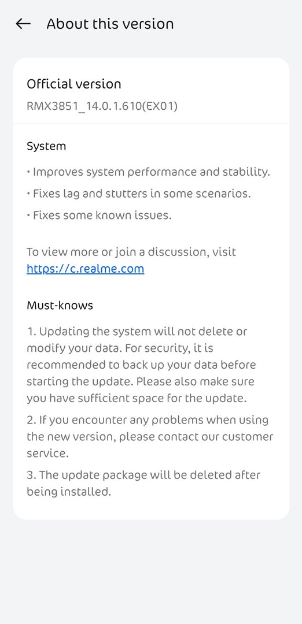The height and width of the screenshot is (624, 302).
Task: Tap the back arrow icon
Action: click(23, 24)
